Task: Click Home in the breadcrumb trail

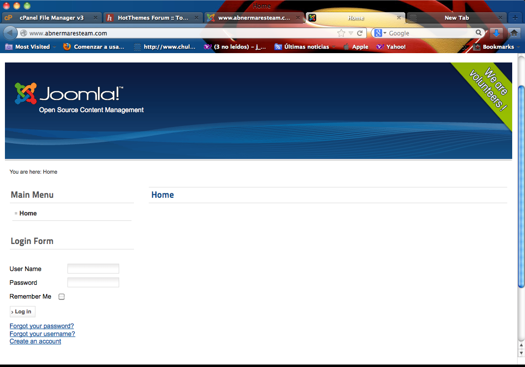Action: click(x=50, y=172)
